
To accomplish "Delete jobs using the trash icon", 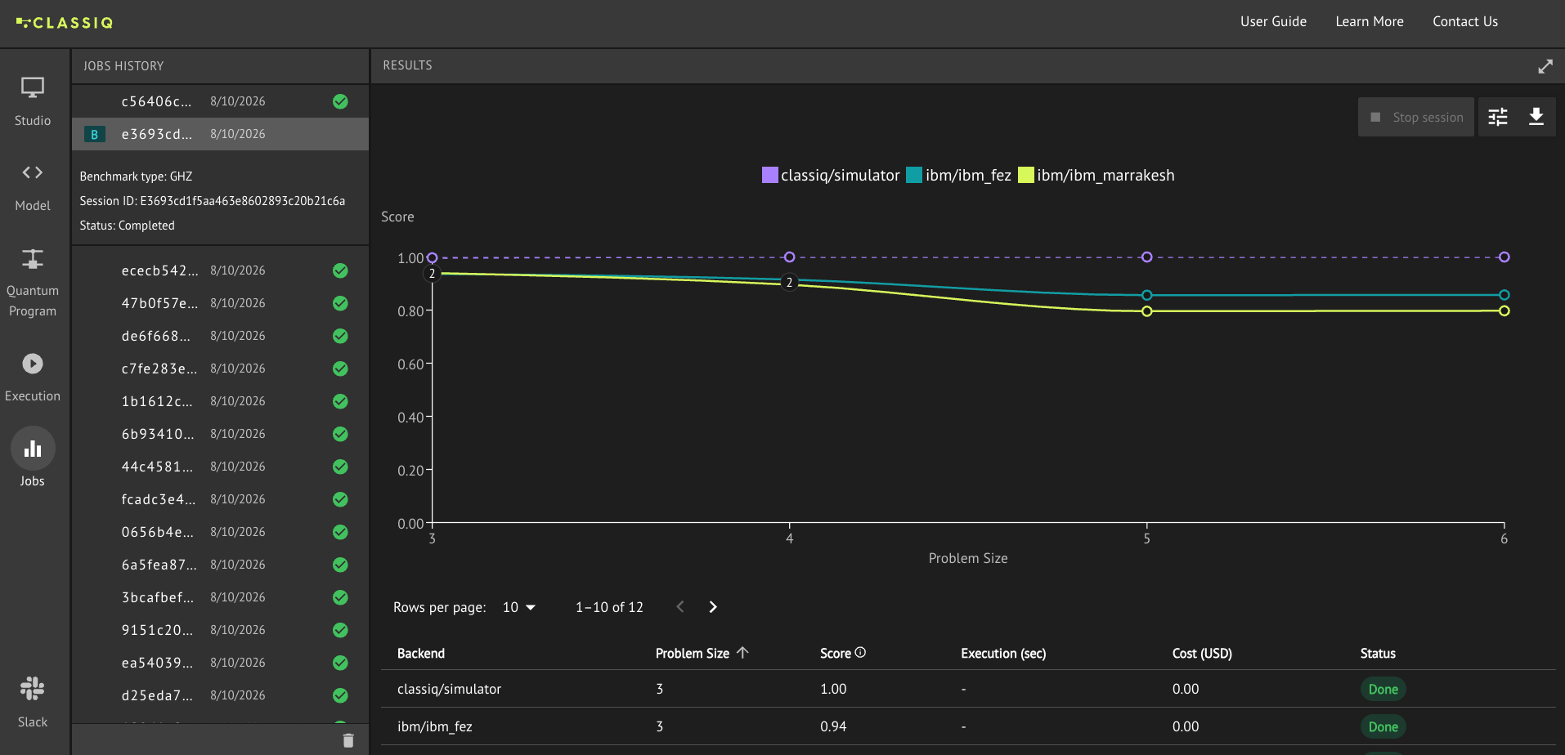I will click(x=348, y=740).
